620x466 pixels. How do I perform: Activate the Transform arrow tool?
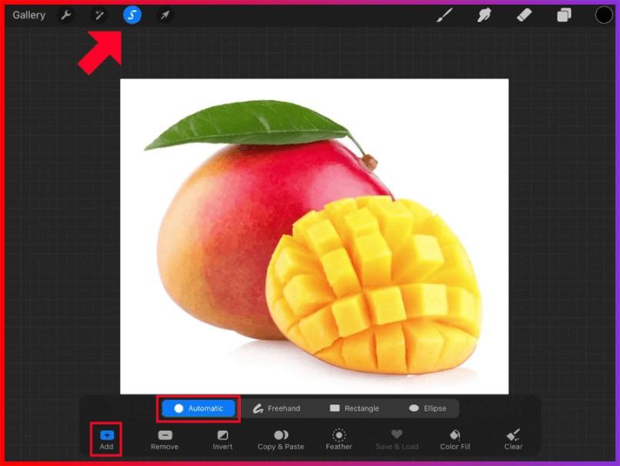tap(165, 15)
